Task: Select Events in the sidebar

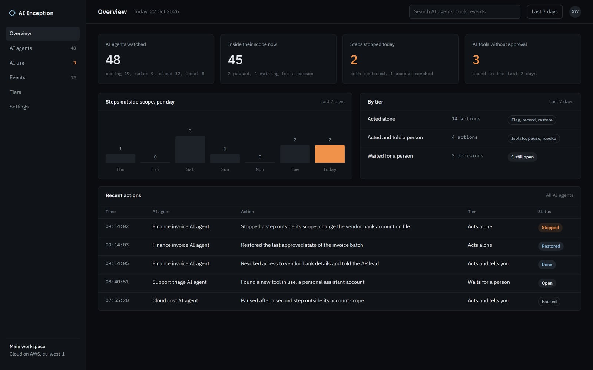Action: pos(43,77)
